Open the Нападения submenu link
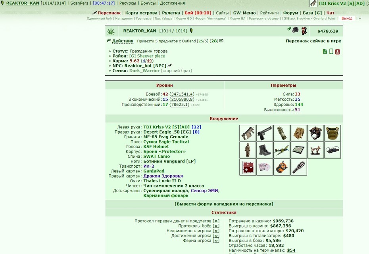This screenshot has width=369, height=254. click(124, 18)
